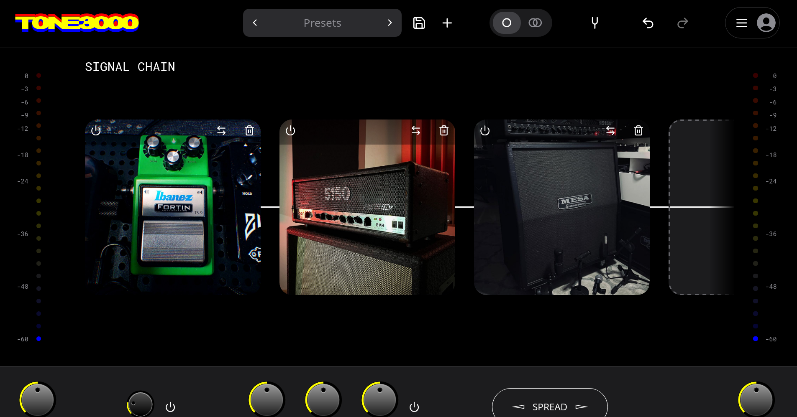Screen dimensions: 797x417
Task: Open the tuner fork icon
Action: [595, 23]
